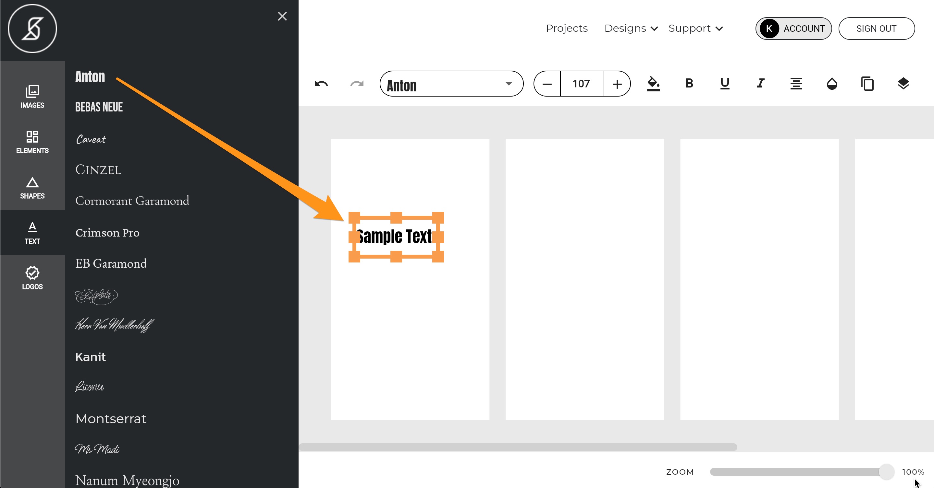Choose the Montserrat font
The image size is (934, 488).
point(111,419)
